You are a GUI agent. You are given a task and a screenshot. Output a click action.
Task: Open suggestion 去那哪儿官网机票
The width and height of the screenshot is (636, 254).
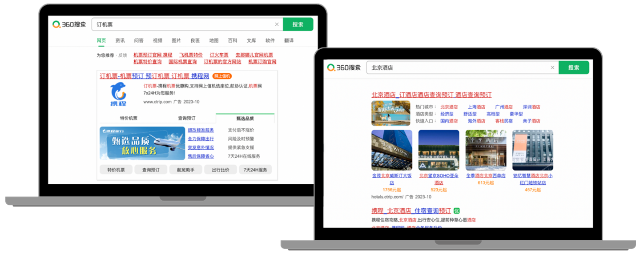pos(254,55)
